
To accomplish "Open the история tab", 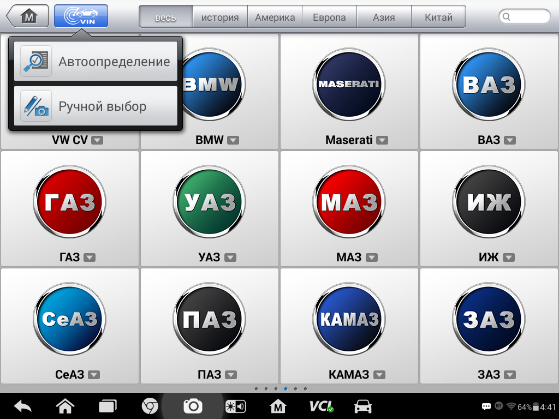I will [220, 17].
